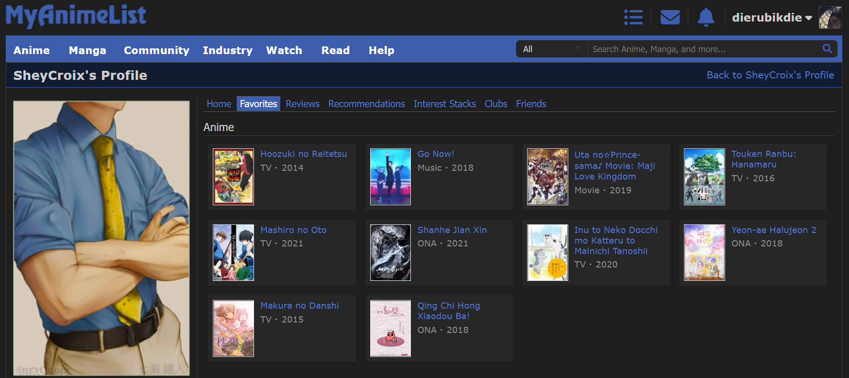
Task: Click the Hoozuki no Reitetsu cover thumbnail
Action: (x=233, y=177)
